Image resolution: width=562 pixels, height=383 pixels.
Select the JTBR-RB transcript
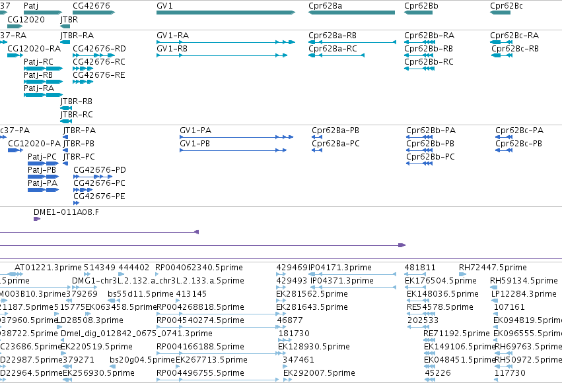point(66,108)
